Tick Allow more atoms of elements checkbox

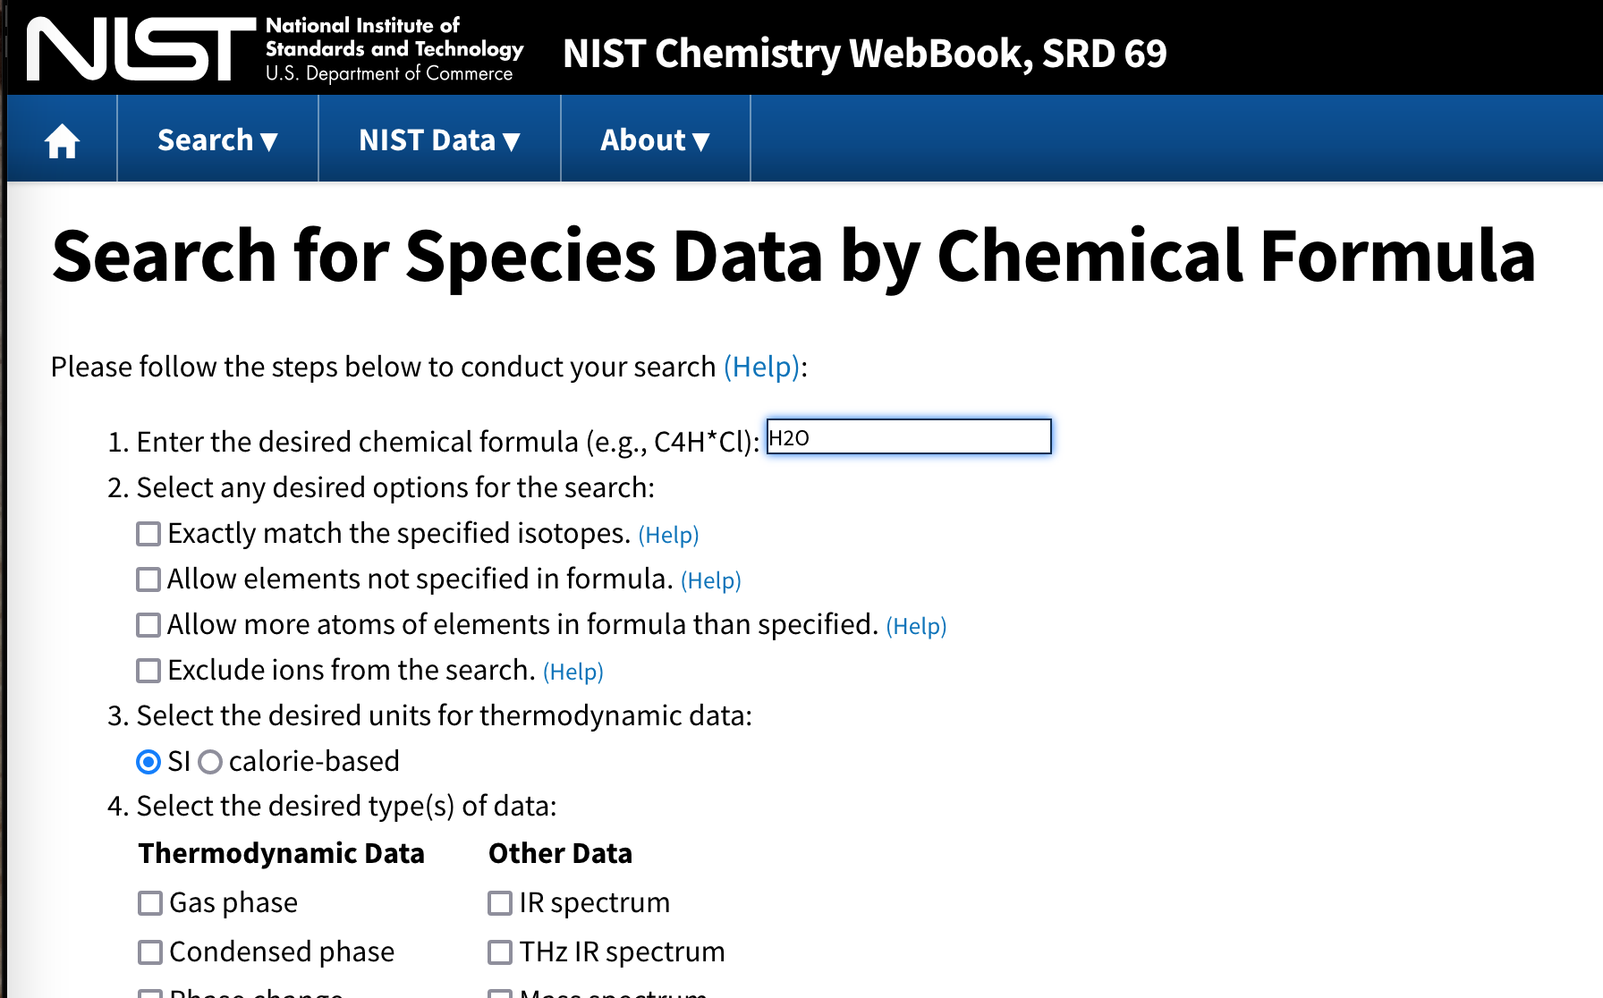point(148,625)
